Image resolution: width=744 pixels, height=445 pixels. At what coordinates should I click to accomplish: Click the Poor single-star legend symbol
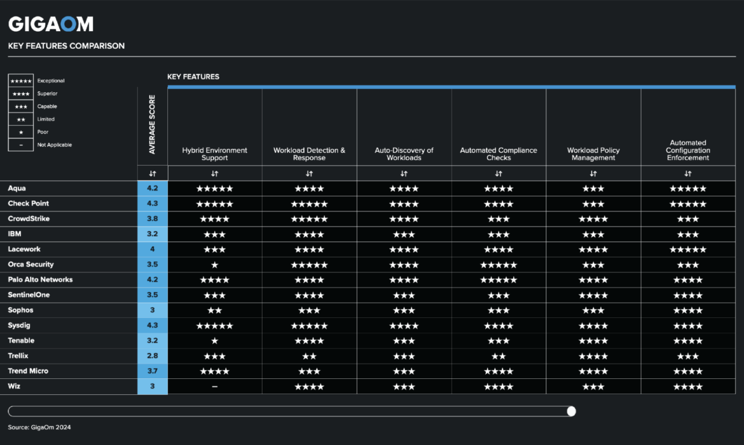click(x=20, y=131)
